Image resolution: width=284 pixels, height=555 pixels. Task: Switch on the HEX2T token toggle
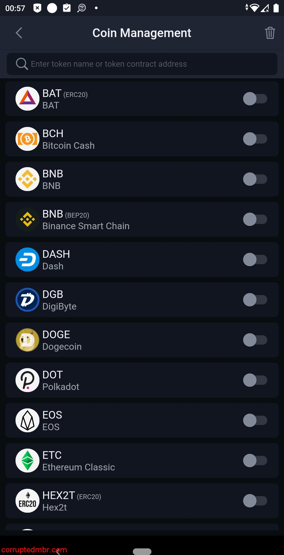click(x=255, y=501)
